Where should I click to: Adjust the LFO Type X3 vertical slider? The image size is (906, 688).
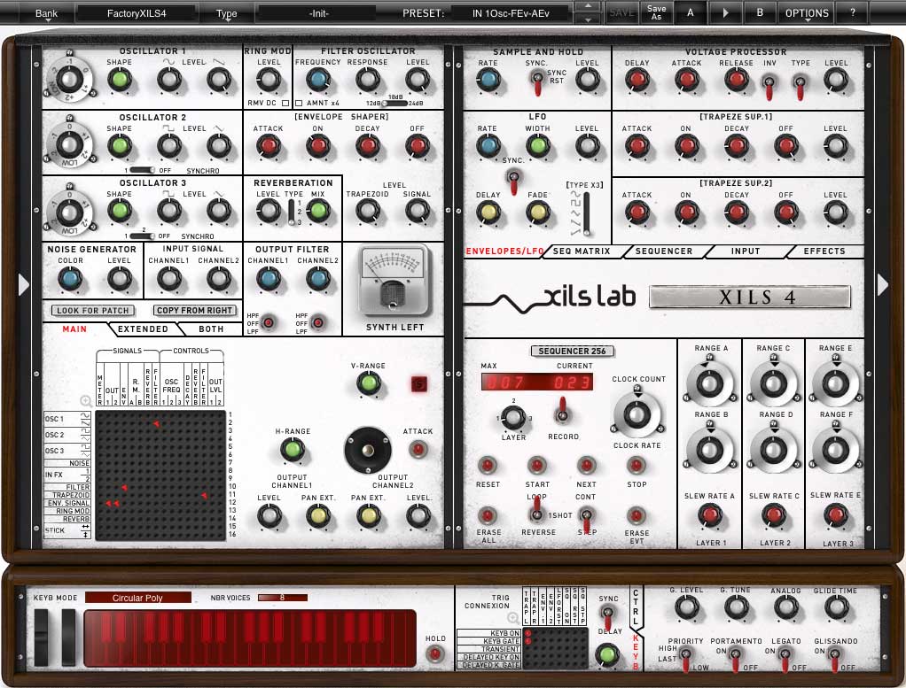point(587,213)
